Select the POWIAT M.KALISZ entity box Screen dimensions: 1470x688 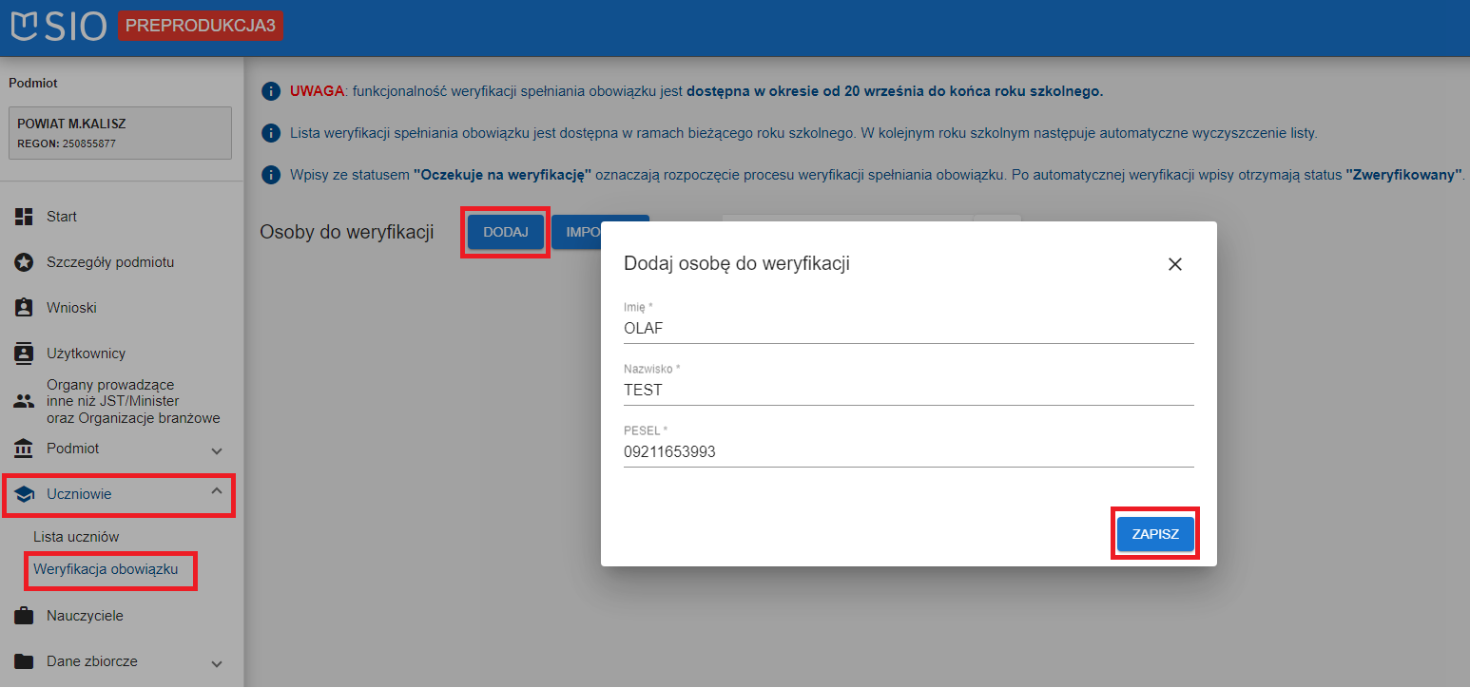[120, 133]
